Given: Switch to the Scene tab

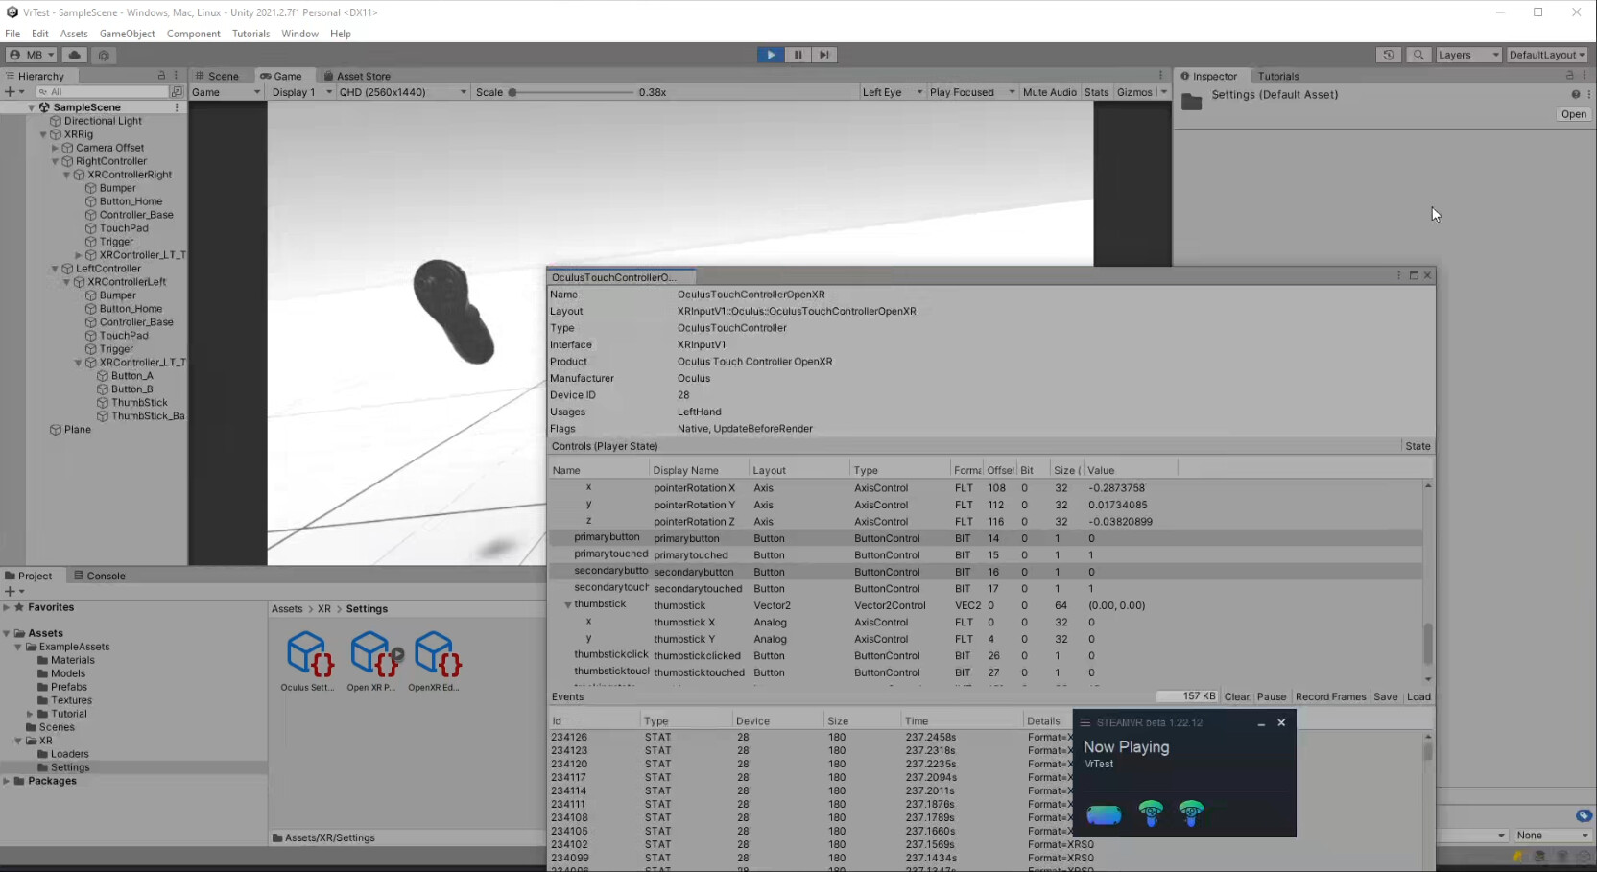Looking at the screenshot, I should pos(221,75).
